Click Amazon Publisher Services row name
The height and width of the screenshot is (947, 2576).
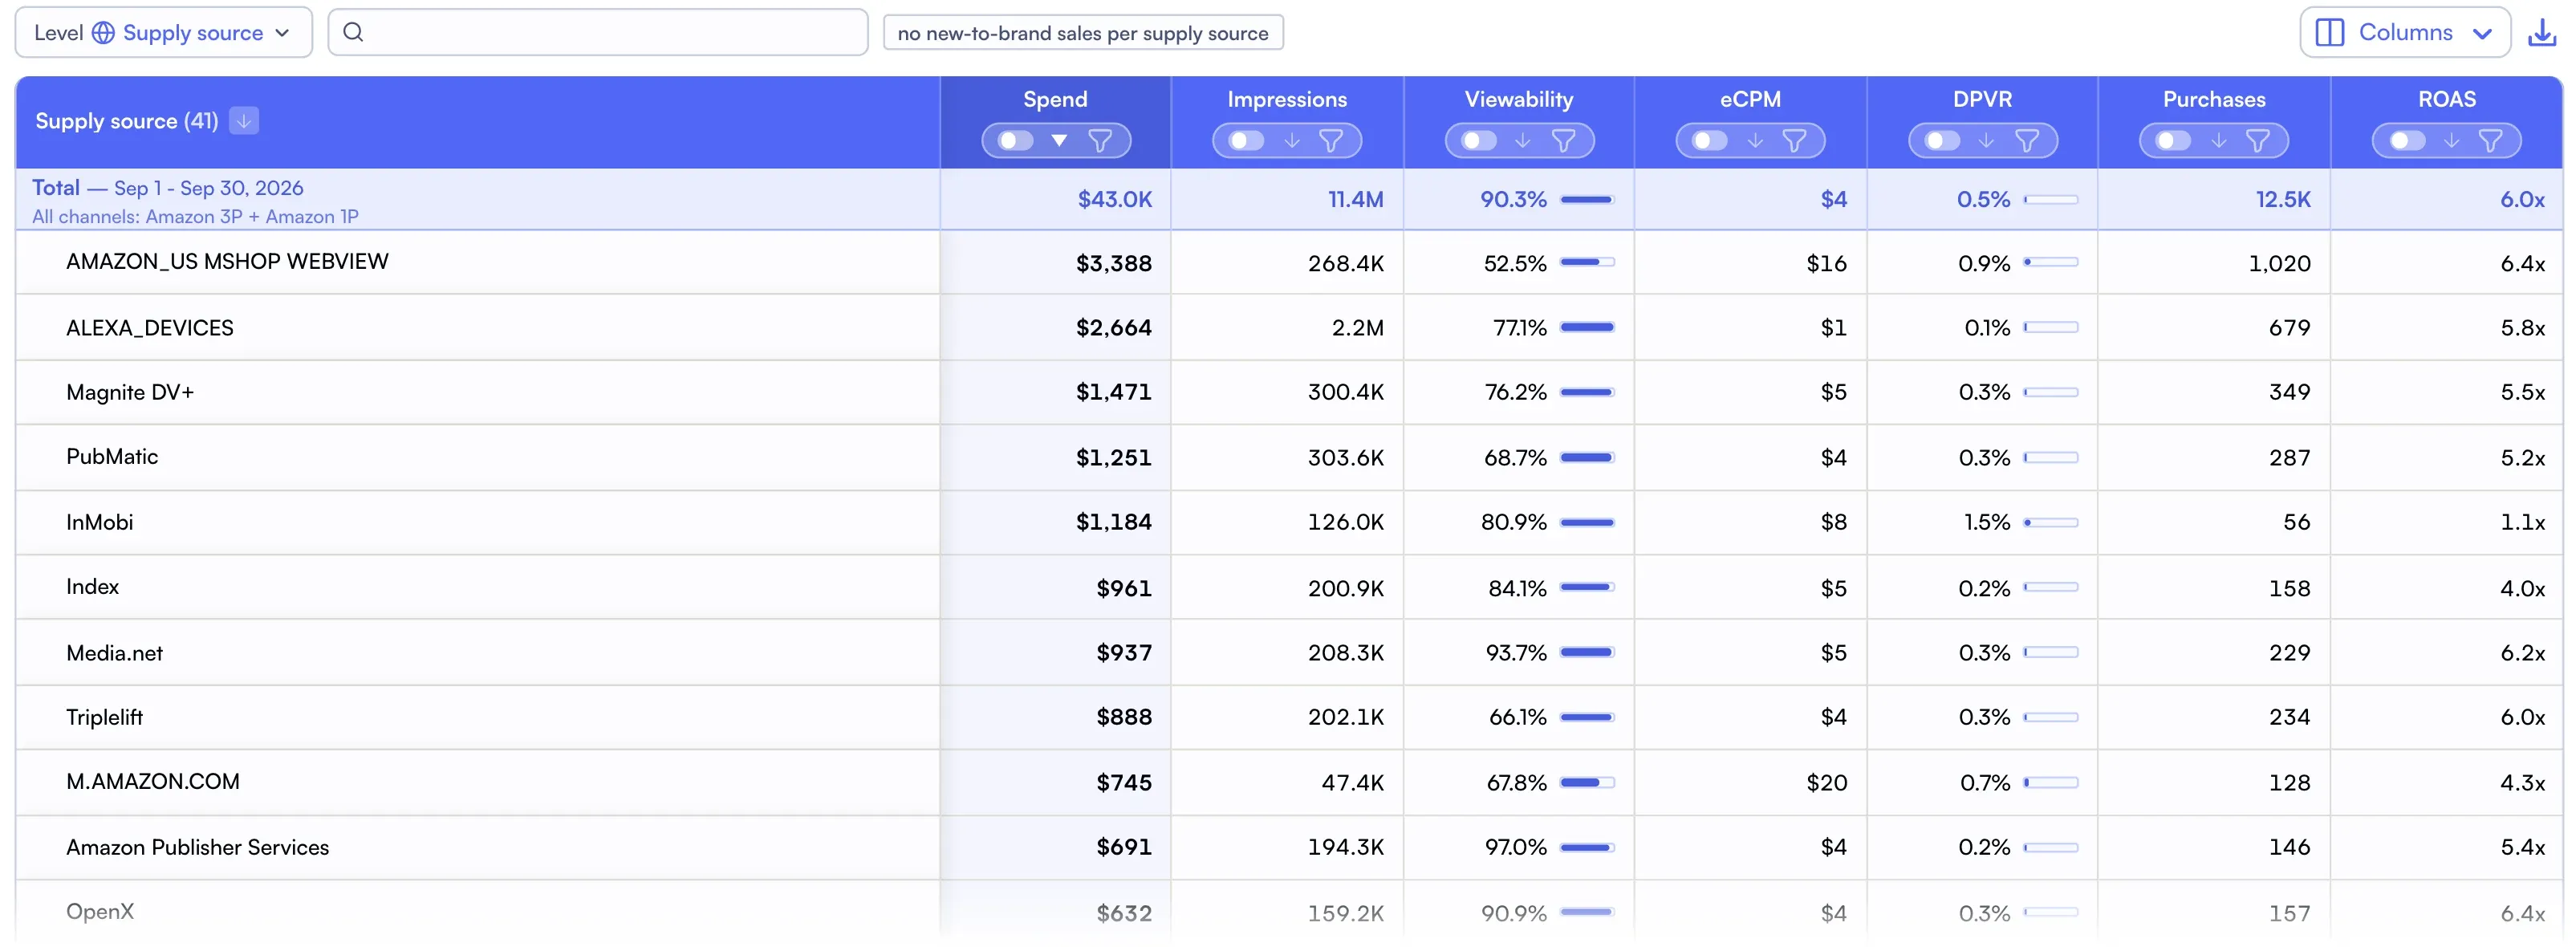pos(197,847)
